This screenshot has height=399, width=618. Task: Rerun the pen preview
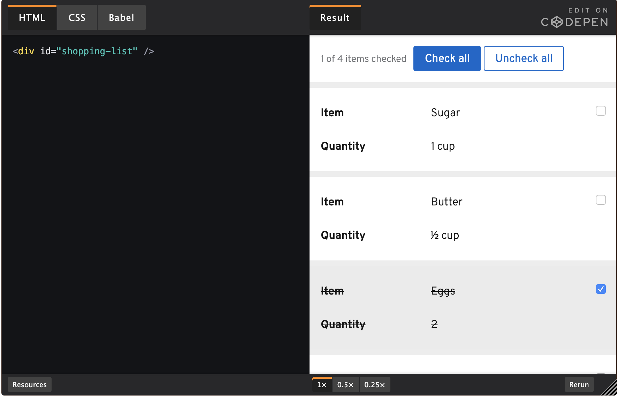[579, 385]
